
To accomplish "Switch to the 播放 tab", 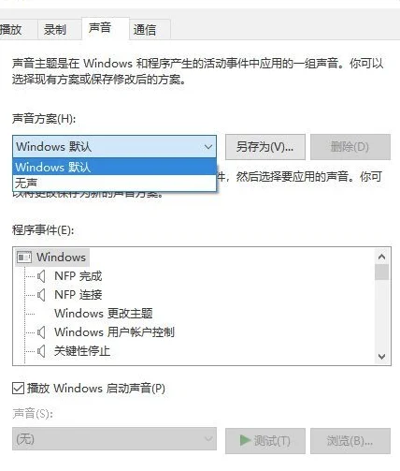I will [x=16, y=30].
